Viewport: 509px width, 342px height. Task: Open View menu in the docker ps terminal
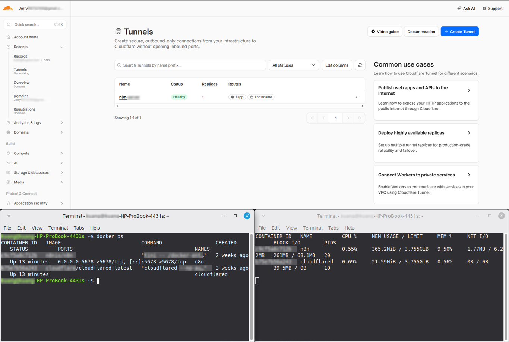(37, 228)
